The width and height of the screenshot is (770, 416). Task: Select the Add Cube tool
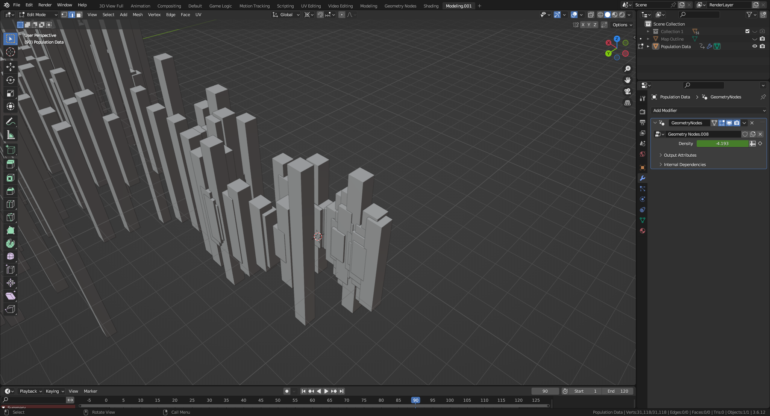click(10, 150)
